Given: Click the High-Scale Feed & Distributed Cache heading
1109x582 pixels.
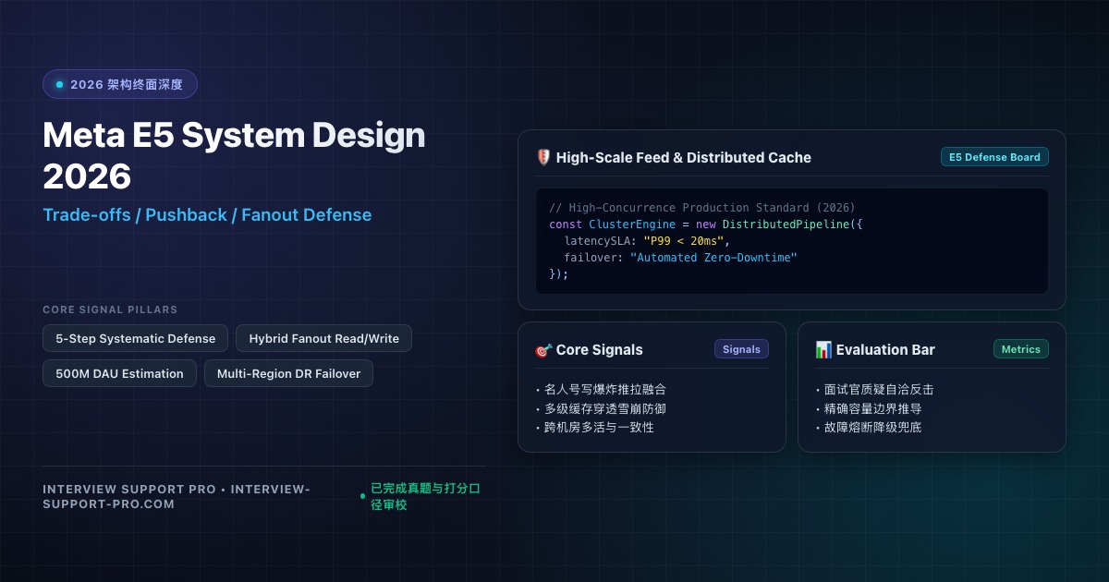Looking at the screenshot, I should (683, 157).
